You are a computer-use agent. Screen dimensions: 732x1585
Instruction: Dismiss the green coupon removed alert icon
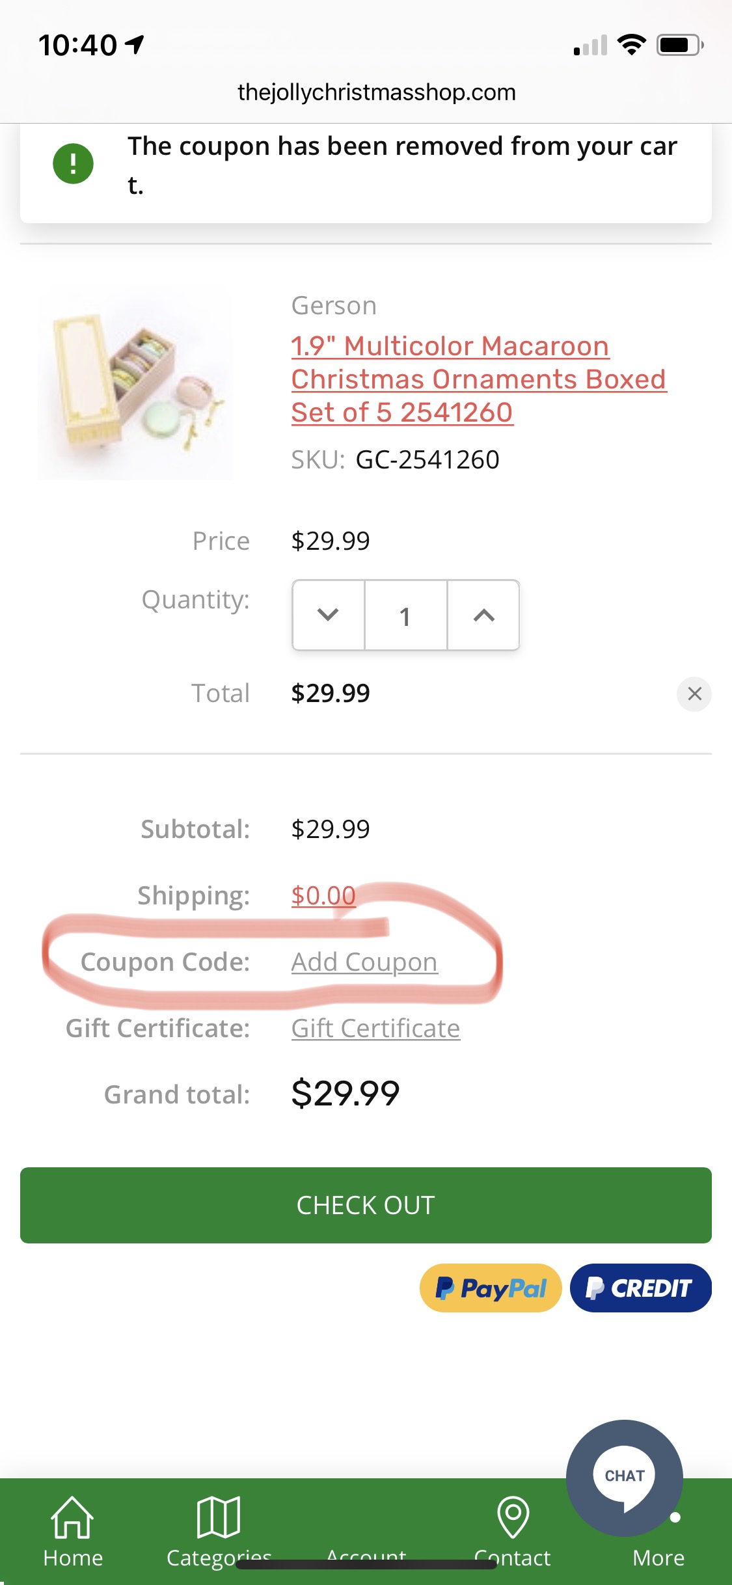tap(73, 163)
